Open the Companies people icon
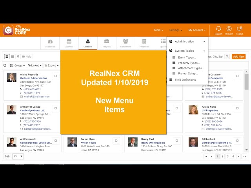This screenshot has width=251, height=188. click(x=125, y=42)
